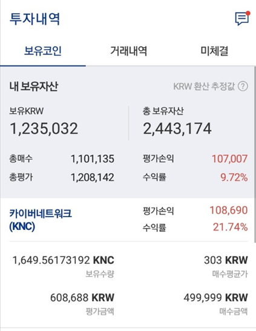256x331 pixels.
Task: Select the total 수익률 9.72% figure
Action: pos(234,177)
